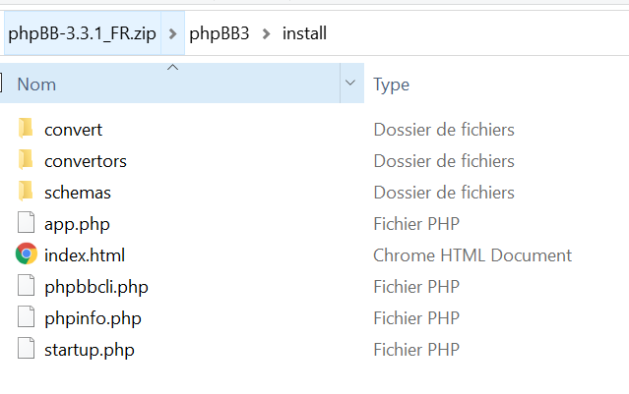Screen dimensions: 629x394
Task: Open the Nom column filter dropdown
Action: coord(350,83)
